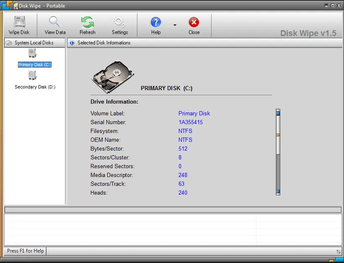Click Media Descriptor value 248

pos(183,175)
